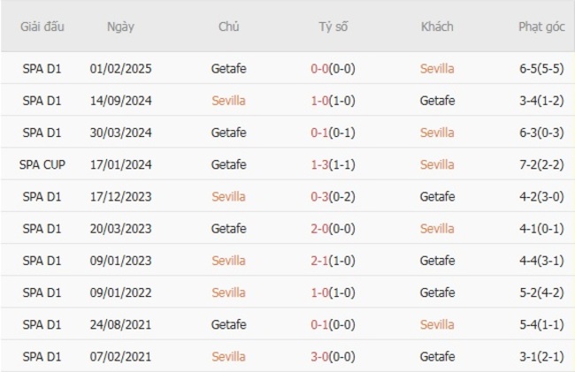Image resolution: width=575 pixels, height=372 pixels.
Task: Click the 0-3 score on 17/12/2023
Action: tap(321, 196)
